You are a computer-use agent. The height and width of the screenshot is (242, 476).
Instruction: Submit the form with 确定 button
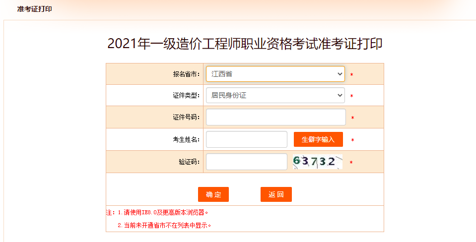[x=213, y=194]
